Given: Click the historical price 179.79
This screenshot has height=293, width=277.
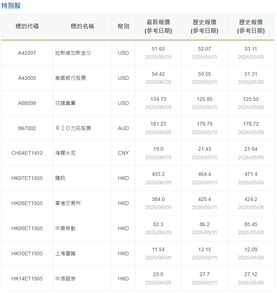Looking at the screenshot, I should tap(205, 124).
